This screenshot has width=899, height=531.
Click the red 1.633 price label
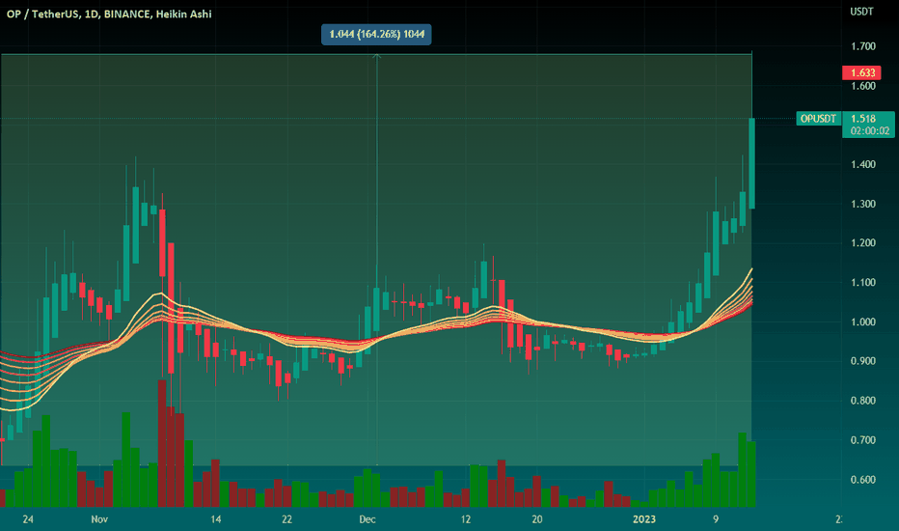[861, 72]
